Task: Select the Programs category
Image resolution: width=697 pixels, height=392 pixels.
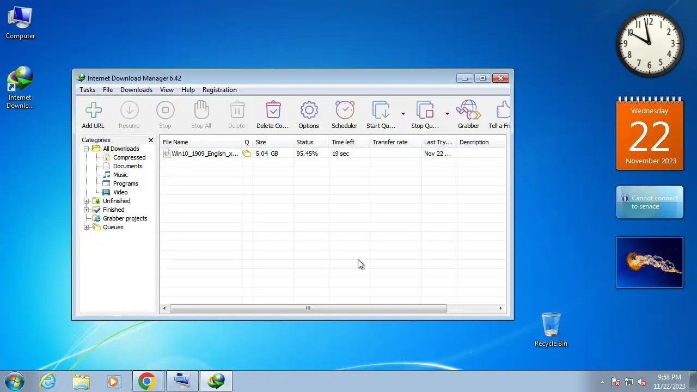Action: pos(125,183)
